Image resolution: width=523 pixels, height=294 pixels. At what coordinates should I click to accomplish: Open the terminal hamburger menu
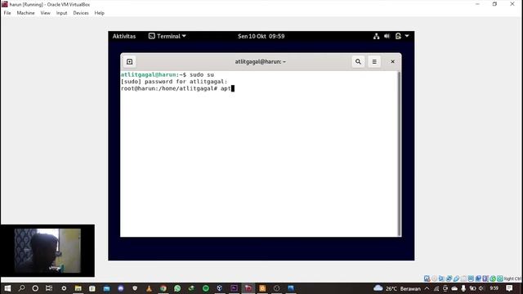pyautogui.click(x=374, y=62)
